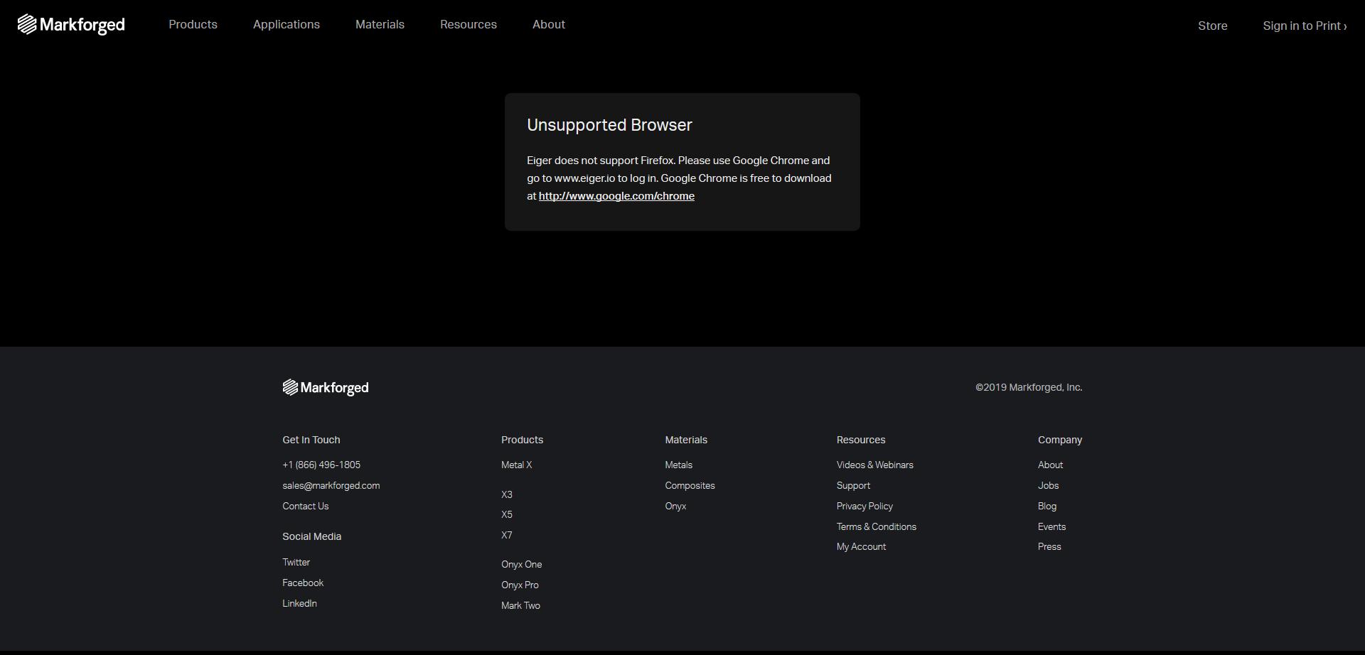Open the Privacy Policy page
The image size is (1365, 655).
click(x=864, y=506)
